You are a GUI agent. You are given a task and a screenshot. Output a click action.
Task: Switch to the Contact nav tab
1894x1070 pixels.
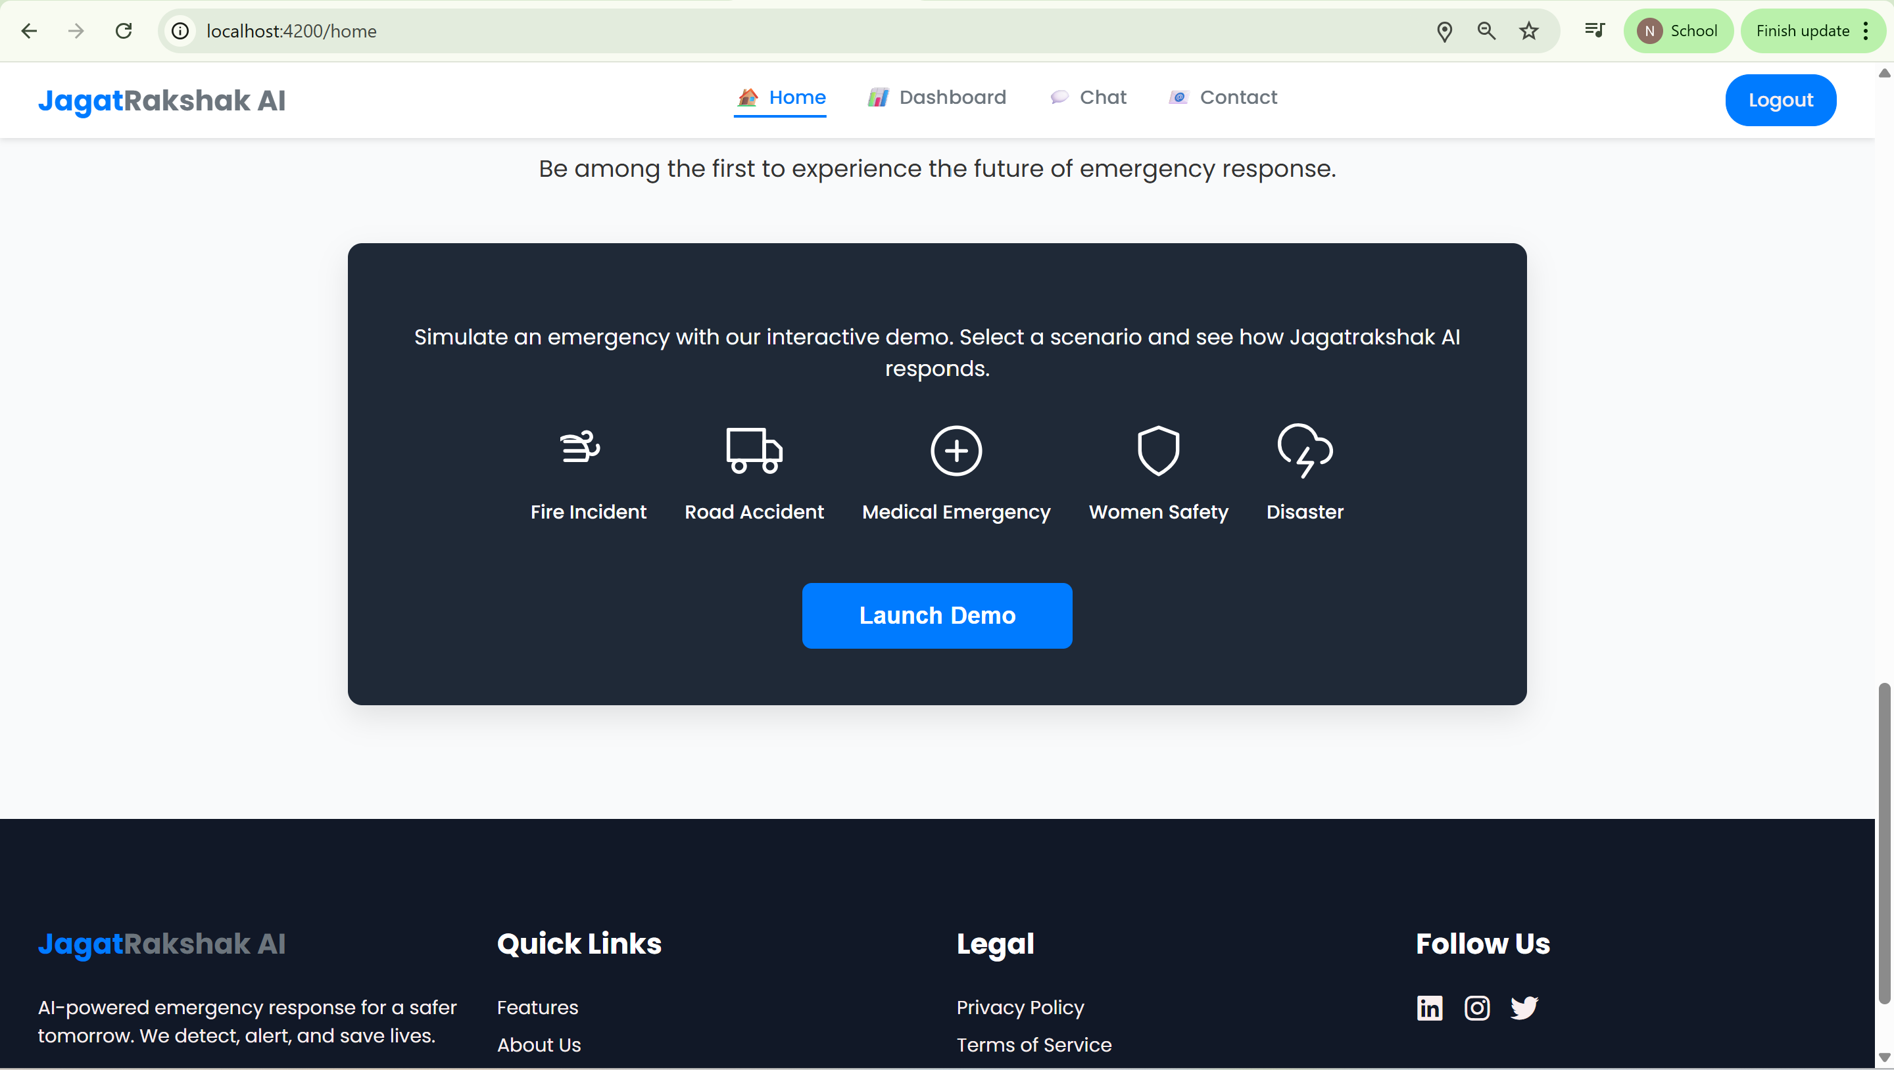1223,98
